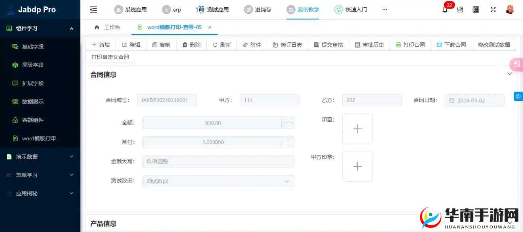Collapse the 合同信息 section
Image resolution: width=523 pixels, height=232 pixels.
(x=510, y=74)
